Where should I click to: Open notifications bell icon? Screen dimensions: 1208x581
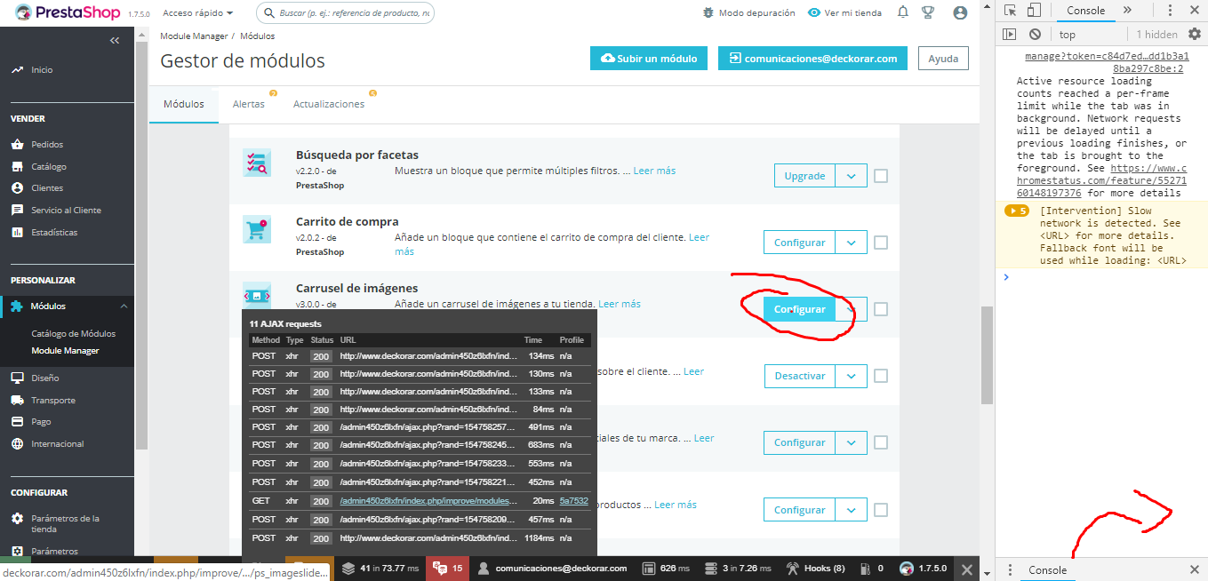click(903, 12)
